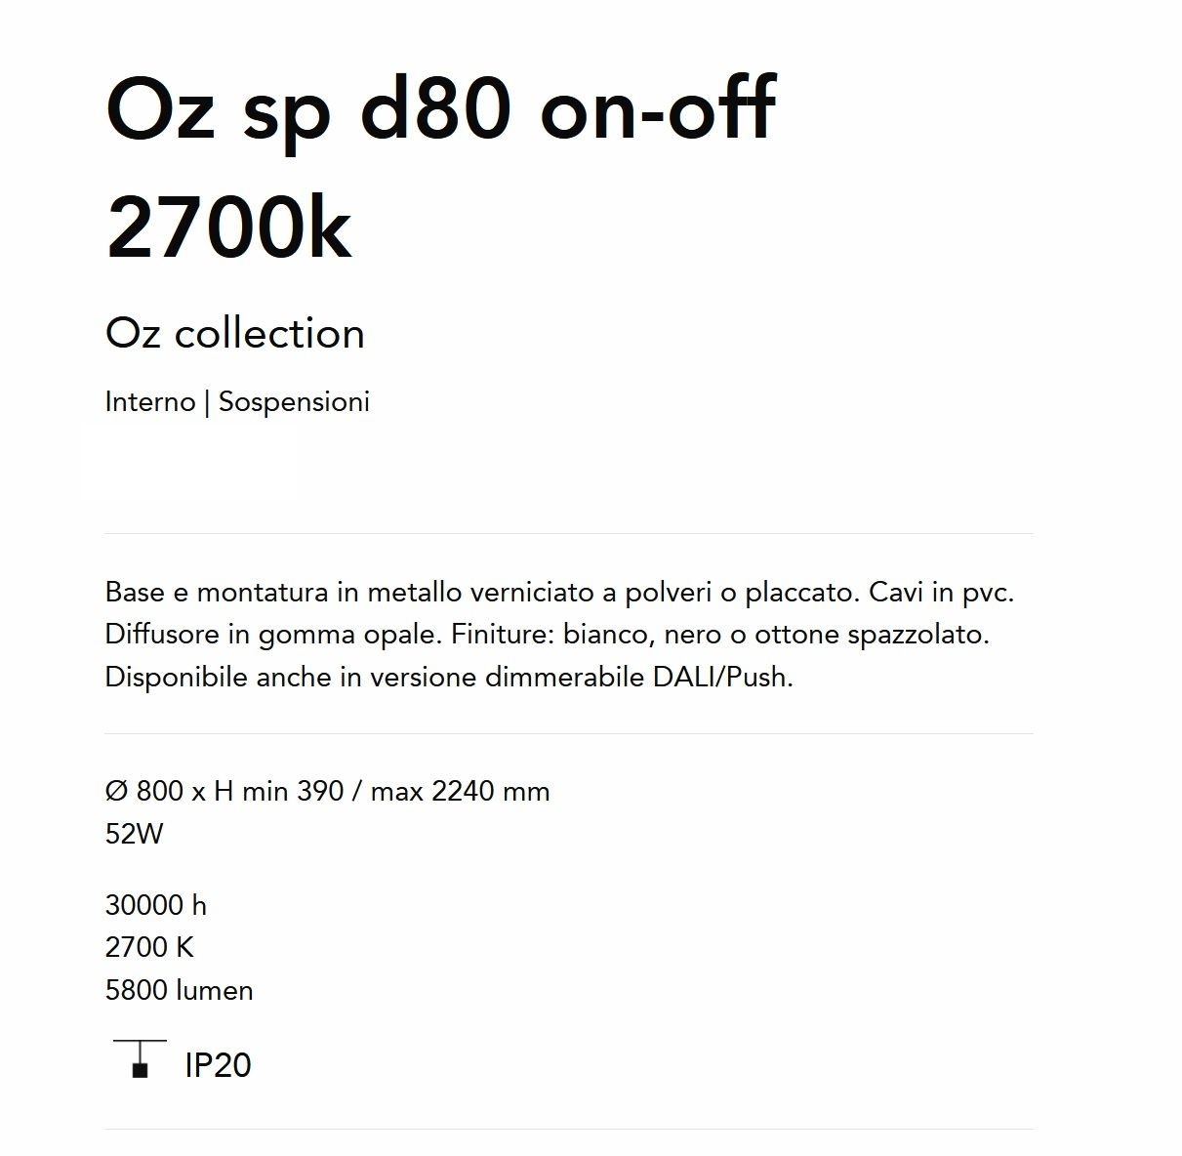Click the Ø 800 dimensions line

pyautogui.click(x=328, y=791)
